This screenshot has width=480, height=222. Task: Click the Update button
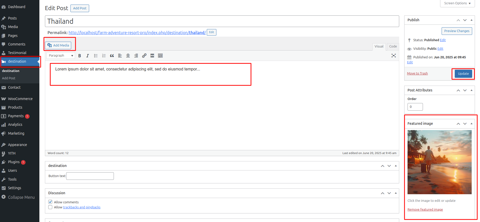(x=463, y=74)
